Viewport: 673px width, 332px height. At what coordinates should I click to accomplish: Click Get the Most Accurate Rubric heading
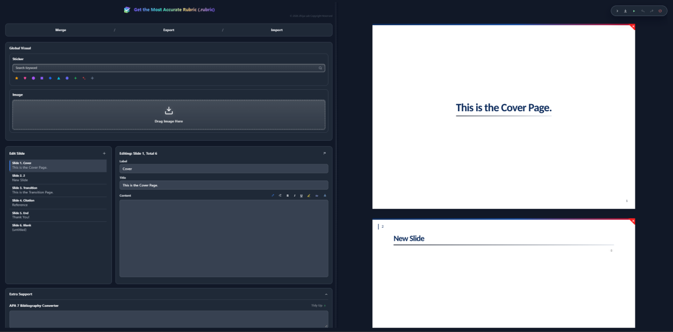click(174, 10)
